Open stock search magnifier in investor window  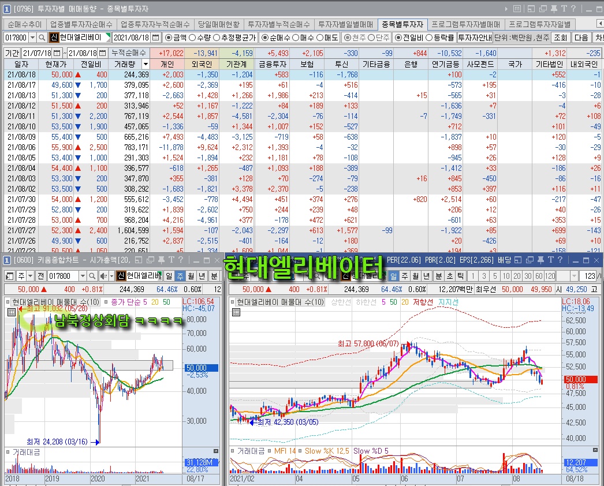click(42, 38)
